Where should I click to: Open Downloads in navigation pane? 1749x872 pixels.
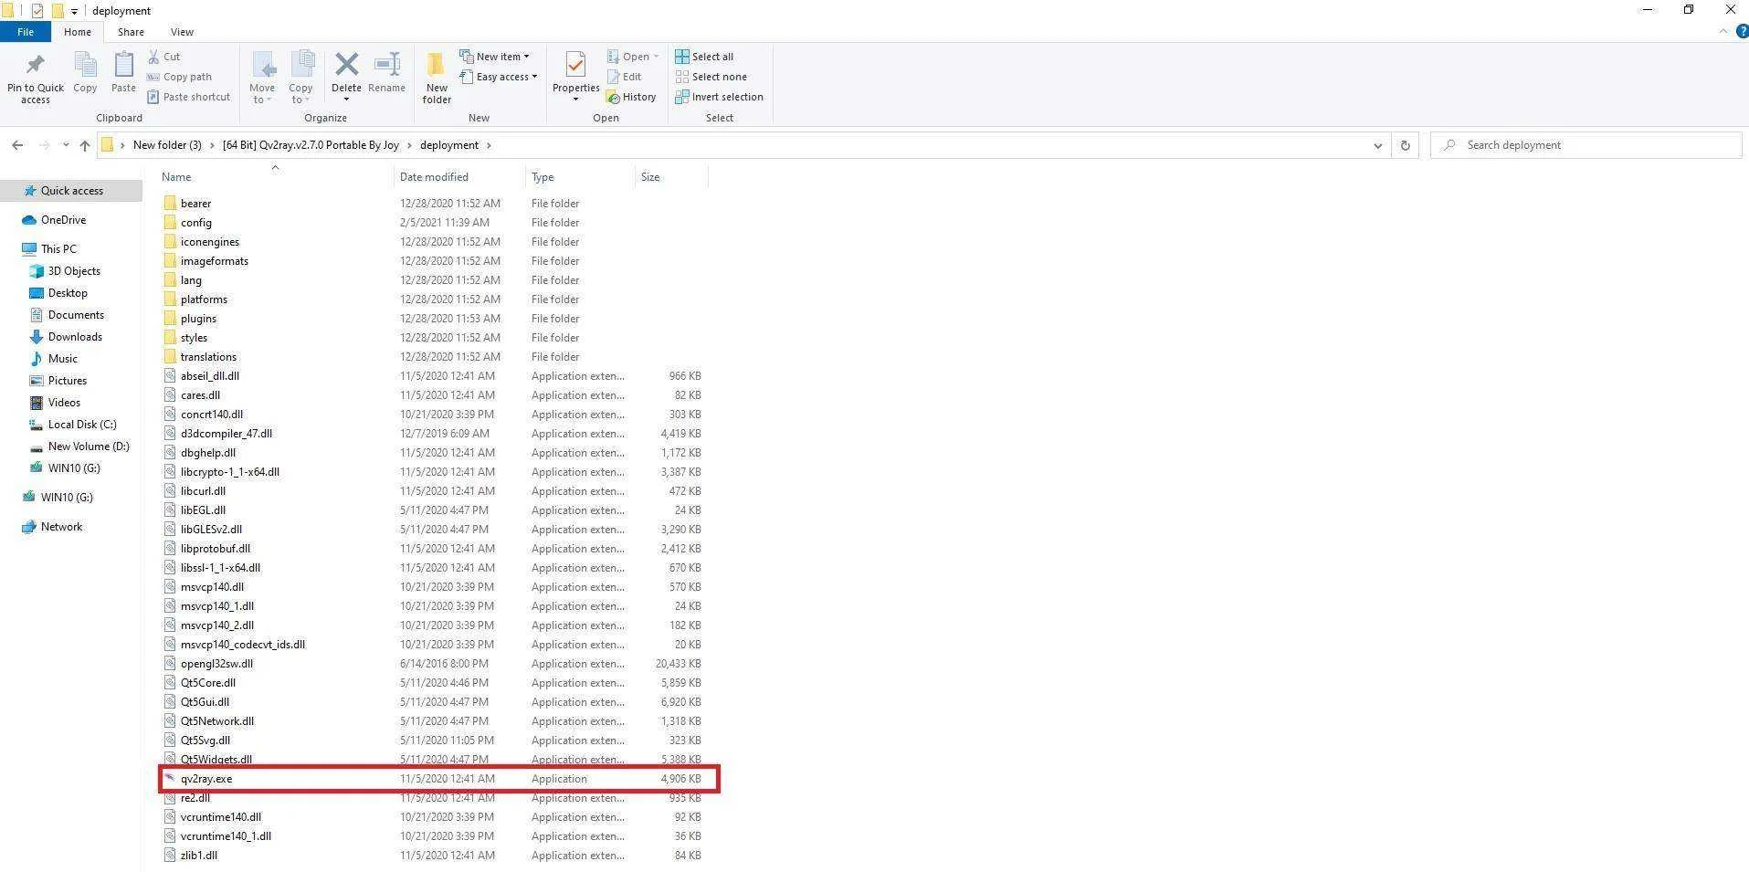tap(74, 337)
